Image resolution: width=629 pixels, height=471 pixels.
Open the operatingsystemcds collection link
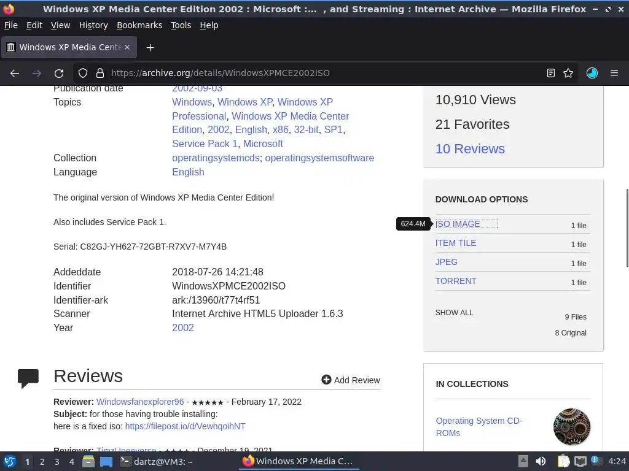click(216, 158)
